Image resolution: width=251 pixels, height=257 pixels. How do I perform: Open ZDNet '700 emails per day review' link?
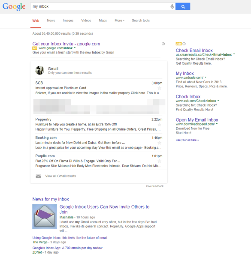(x=67, y=248)
